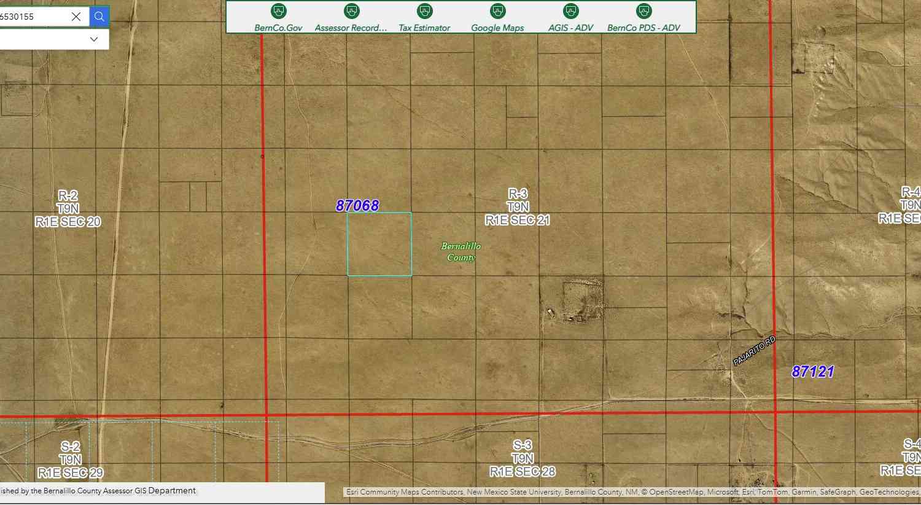This screenshot has height=505, width=921.
Task: Open the Assessor Record shield icon
Action: click(352, 11)
